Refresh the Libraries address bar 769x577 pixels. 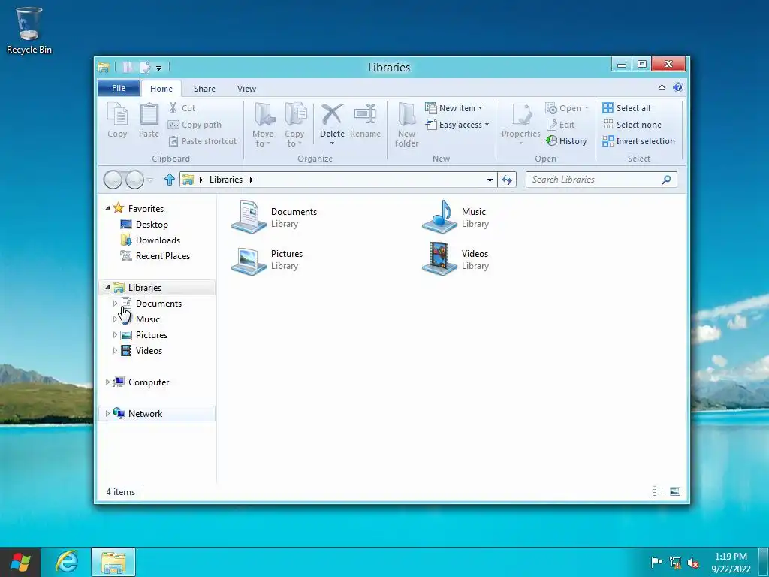pos(507,180)
